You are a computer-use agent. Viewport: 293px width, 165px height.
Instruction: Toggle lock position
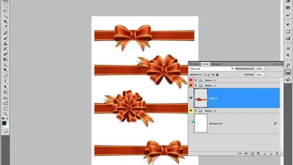point(213,75)
